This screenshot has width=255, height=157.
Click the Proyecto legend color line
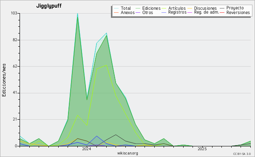pos(222,8)
